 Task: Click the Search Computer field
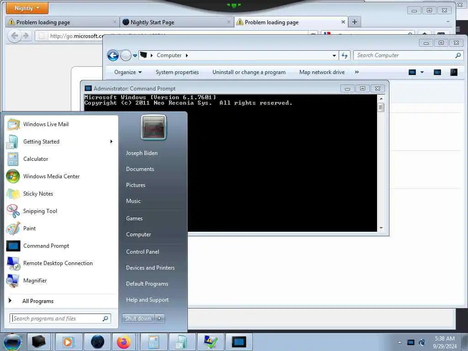coord(408,55)
